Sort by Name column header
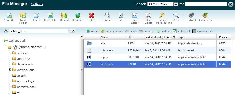Viewport: 235px width, 95px height. click(112, 37)
